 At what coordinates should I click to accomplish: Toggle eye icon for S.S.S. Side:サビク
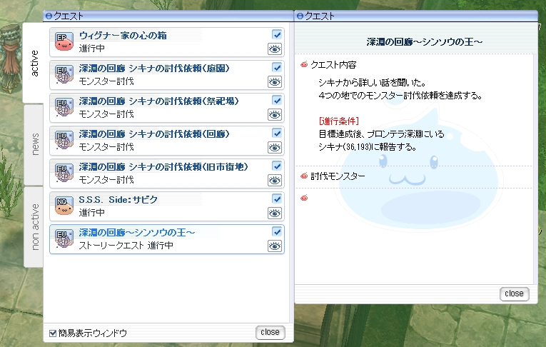click(x=275, y=213)
